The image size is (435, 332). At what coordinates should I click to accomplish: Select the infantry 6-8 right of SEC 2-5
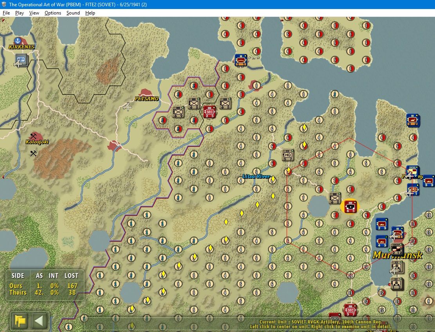click(225, 103)
